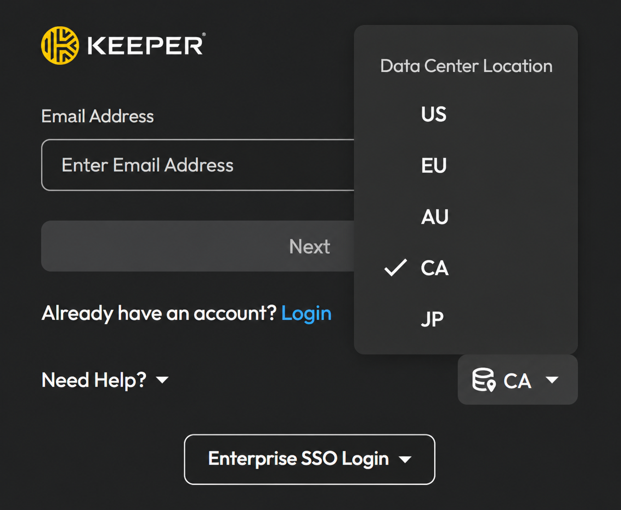Screen dimensions: 621x510
Task: Click the Email Address label
Action: (98, 116)
